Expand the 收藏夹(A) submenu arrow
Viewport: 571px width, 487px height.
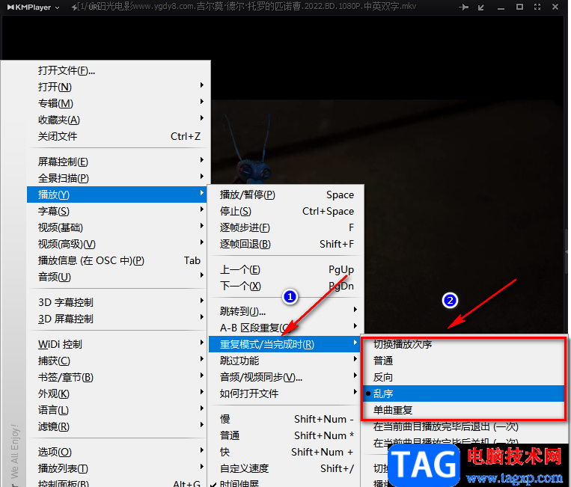click(x=202, y=117)
